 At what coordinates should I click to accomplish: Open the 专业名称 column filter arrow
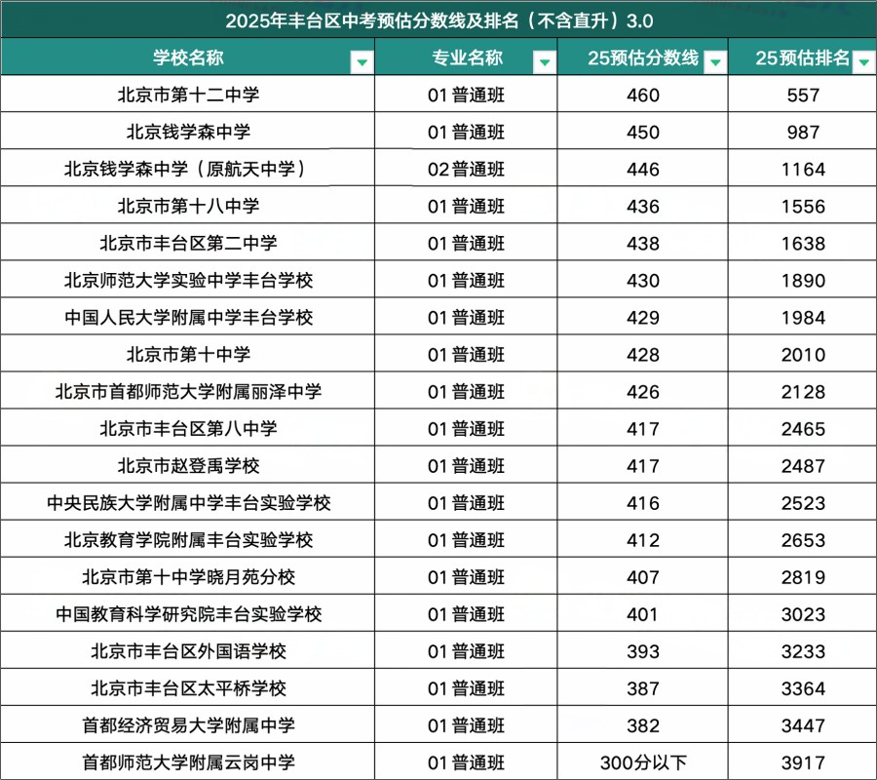(545, 59)
